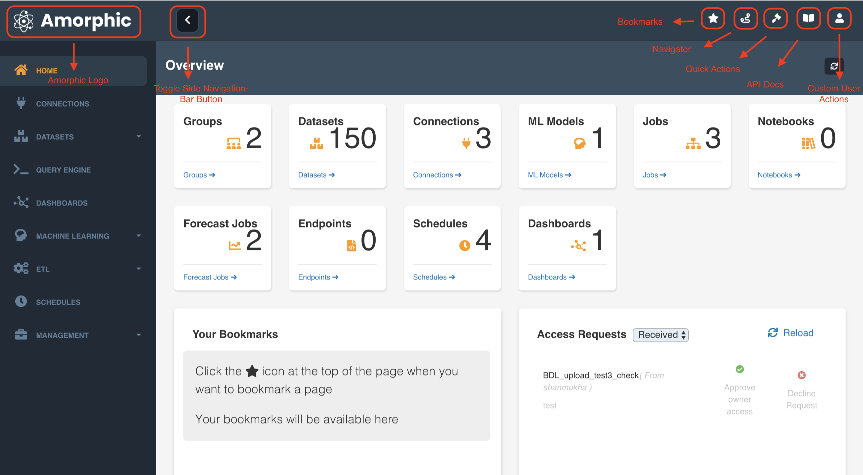Open Quick Actions hammer icon
The width and height of the screenshot is (863, 475).
776,18
